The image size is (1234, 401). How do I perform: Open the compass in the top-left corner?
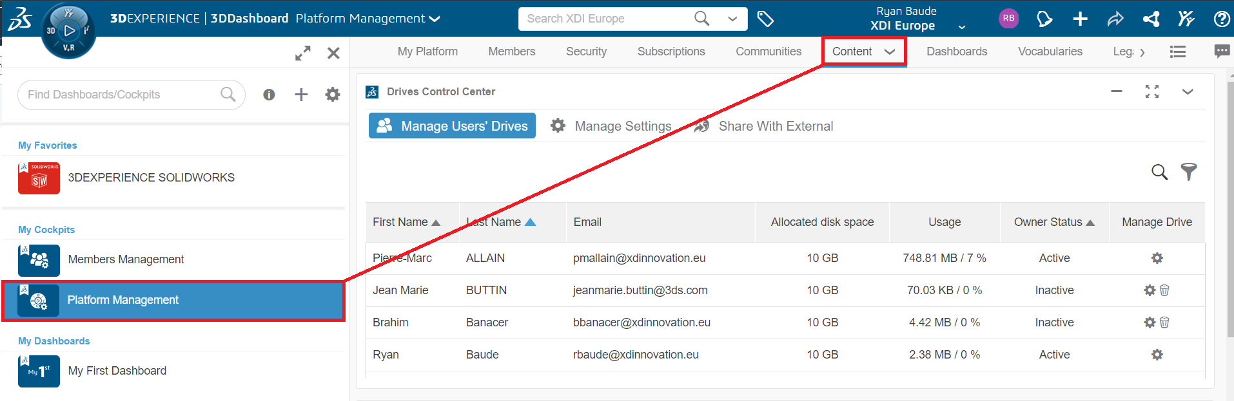point(68,30)
